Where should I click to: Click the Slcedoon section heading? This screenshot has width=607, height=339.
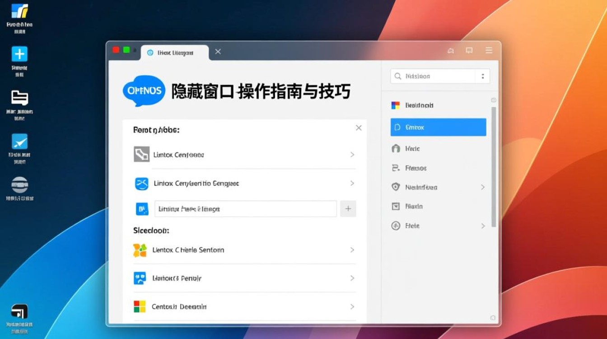pos(151,231)
